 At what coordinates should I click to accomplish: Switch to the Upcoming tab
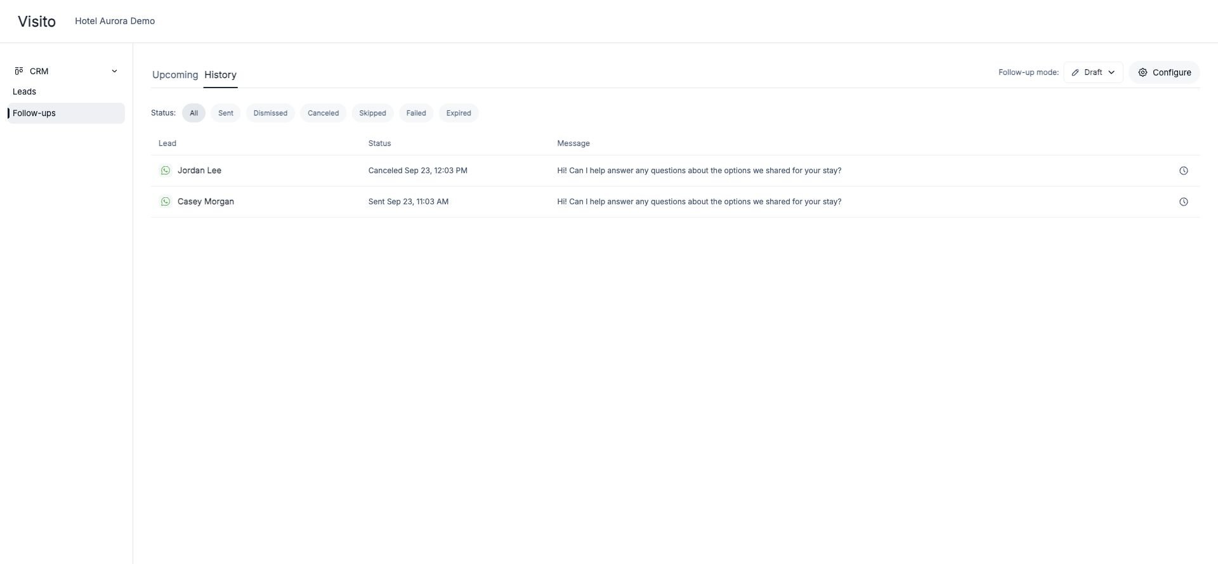click(175, 75)
